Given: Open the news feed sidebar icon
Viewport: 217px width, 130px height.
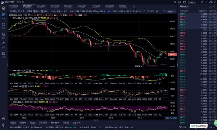Looking at the screenshot, I should pos(3,55).
